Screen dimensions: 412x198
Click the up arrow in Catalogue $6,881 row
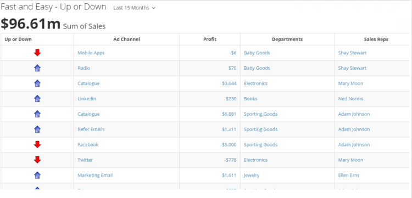tap(37, 114)
